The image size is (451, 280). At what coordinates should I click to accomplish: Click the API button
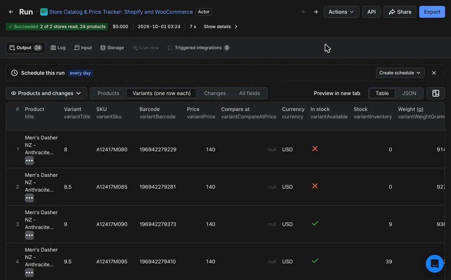coord(372,12)
